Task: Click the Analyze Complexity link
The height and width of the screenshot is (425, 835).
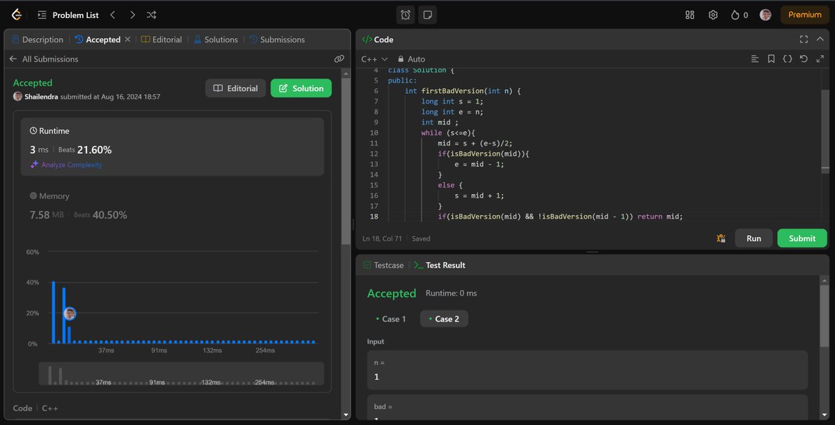Action: [72, 165]
